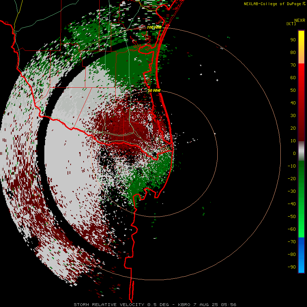Pick the gray zero-velocity segment of the color bar

[x=301, y=151]
